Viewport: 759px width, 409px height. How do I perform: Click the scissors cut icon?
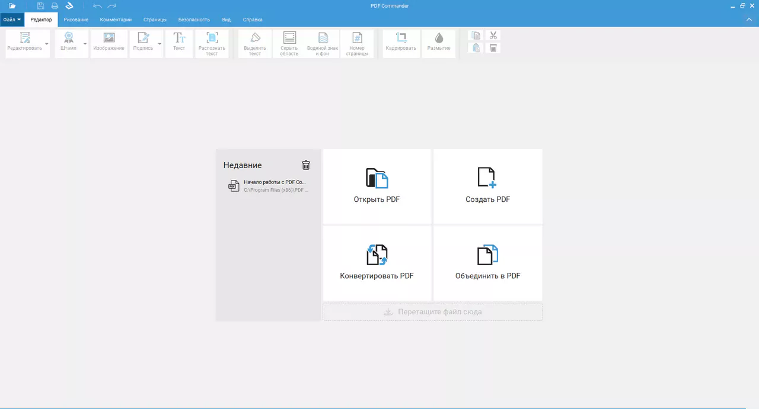[x=493, y=36]
